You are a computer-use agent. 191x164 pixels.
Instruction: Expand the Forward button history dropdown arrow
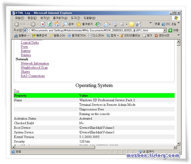38,24
